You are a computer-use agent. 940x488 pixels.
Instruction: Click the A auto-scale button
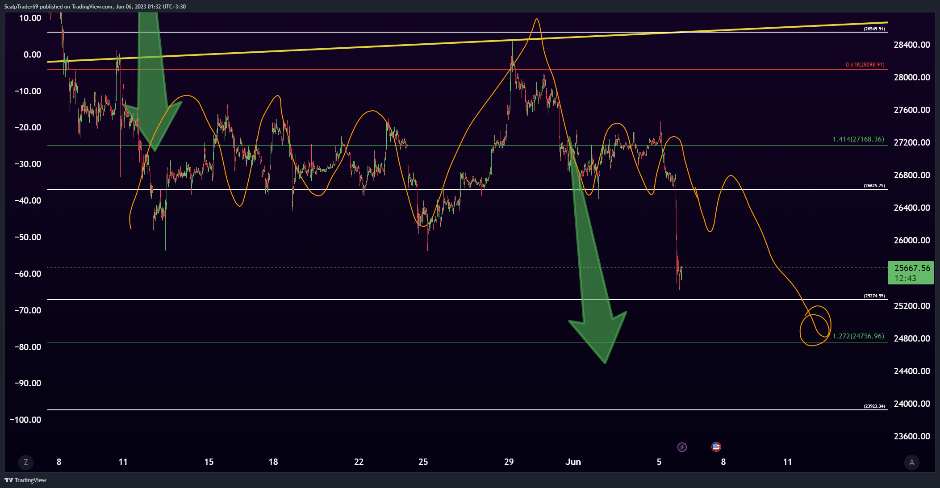(911, 462)
